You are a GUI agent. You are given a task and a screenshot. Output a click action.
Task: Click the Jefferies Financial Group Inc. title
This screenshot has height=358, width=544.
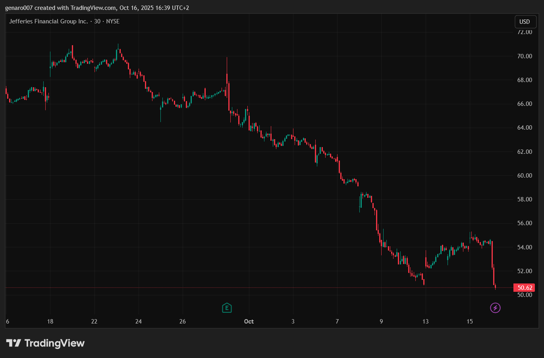48,21
